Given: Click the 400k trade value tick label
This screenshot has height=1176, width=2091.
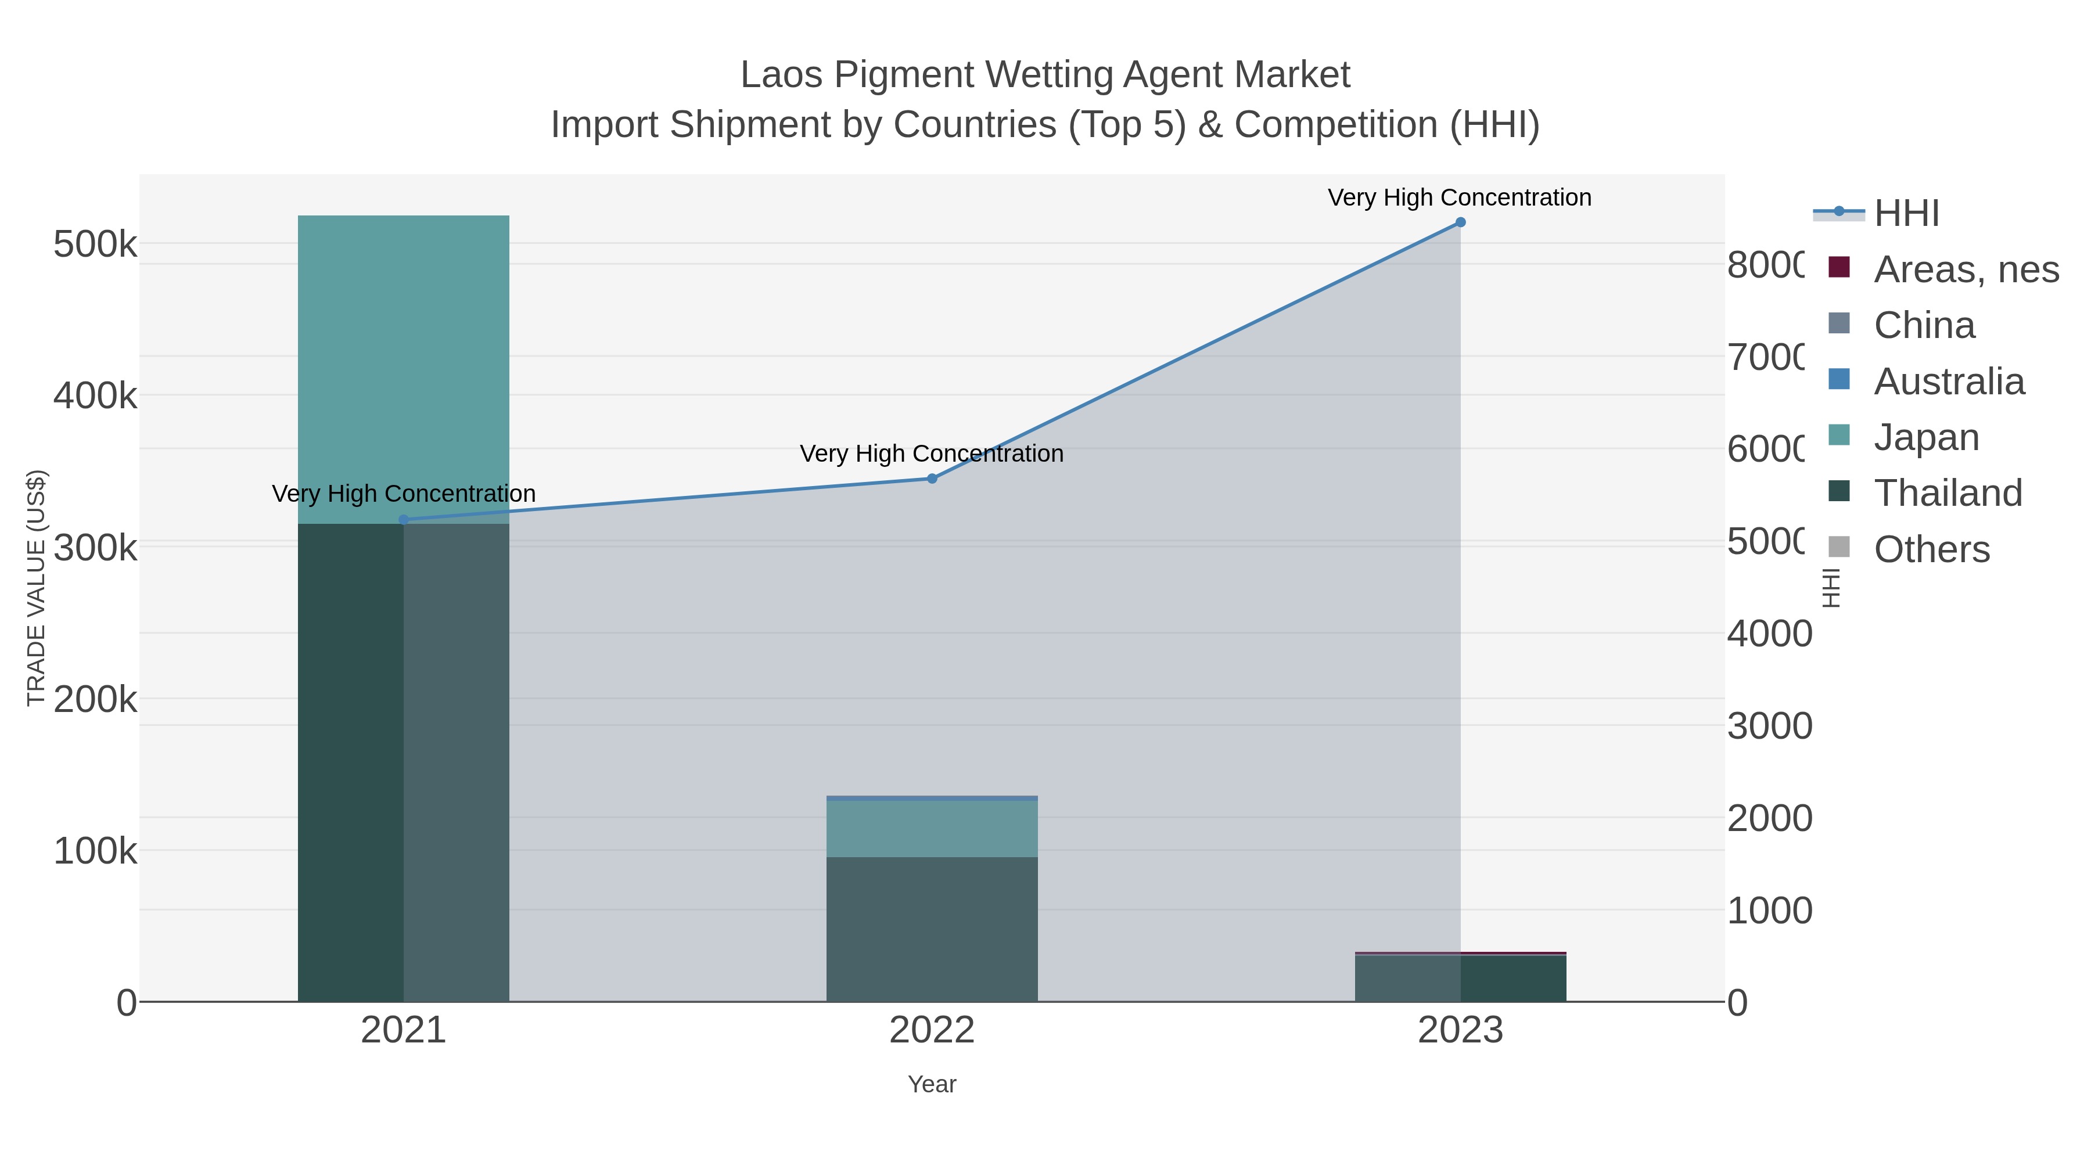Looking at the screenshot, I should click(x=95, y=396).
